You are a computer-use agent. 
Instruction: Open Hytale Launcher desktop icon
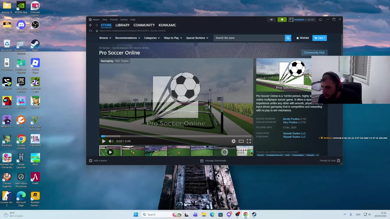pyautogui.click(x=21, y=161)
